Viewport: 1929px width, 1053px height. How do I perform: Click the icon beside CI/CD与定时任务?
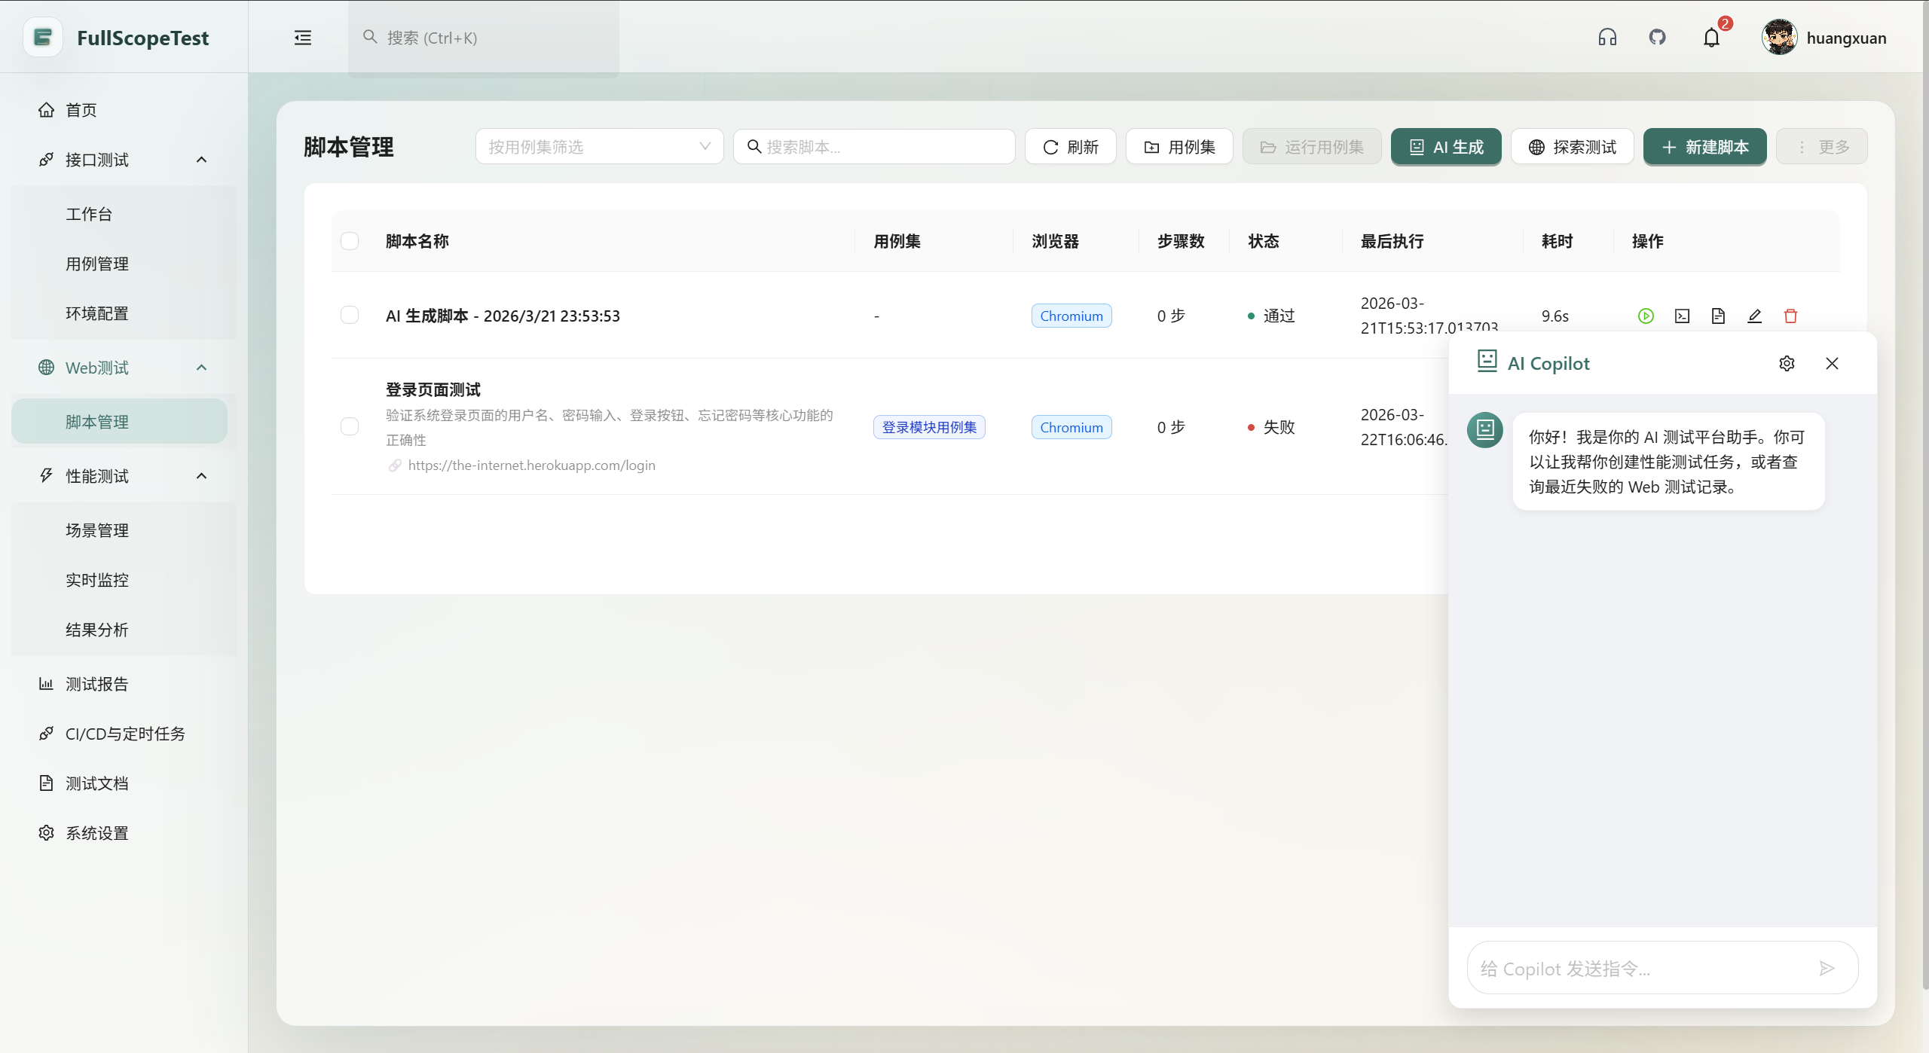click(47, 734)
